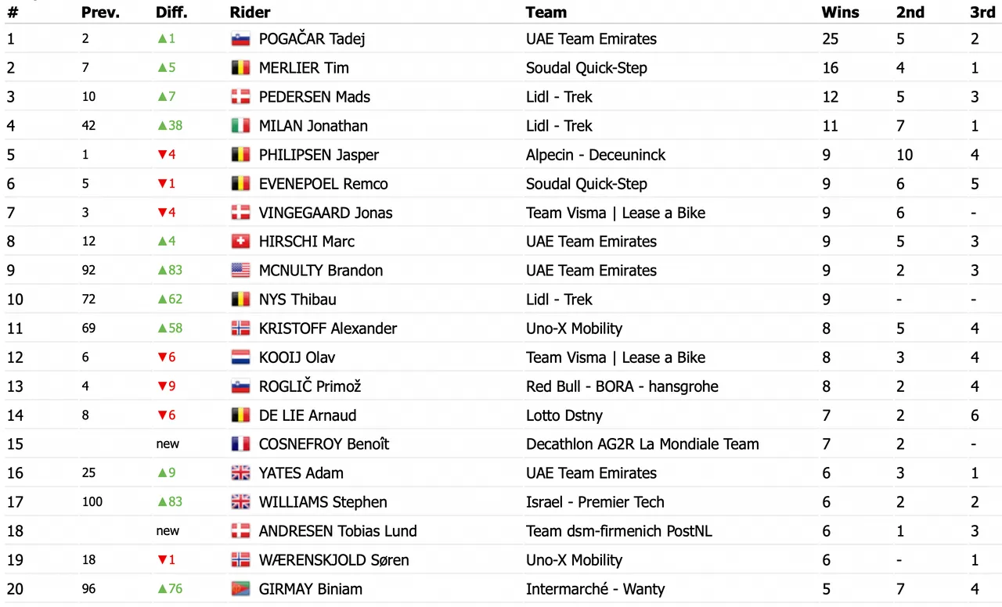Sort by the Prev. column header
Screen dimensions: 1002x607
100,13
